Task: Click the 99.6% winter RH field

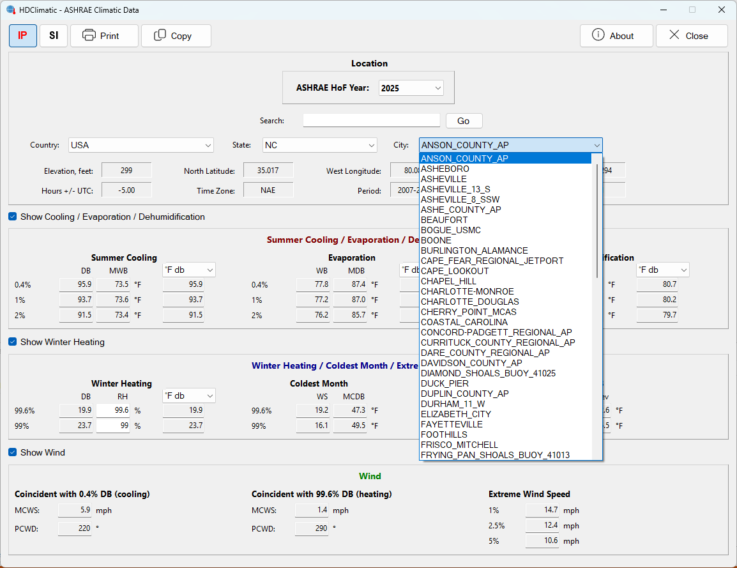Action: [x=113, y=410]
